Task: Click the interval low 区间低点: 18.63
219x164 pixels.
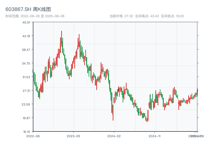Action: pyautogui.click(x=172, y=16)
